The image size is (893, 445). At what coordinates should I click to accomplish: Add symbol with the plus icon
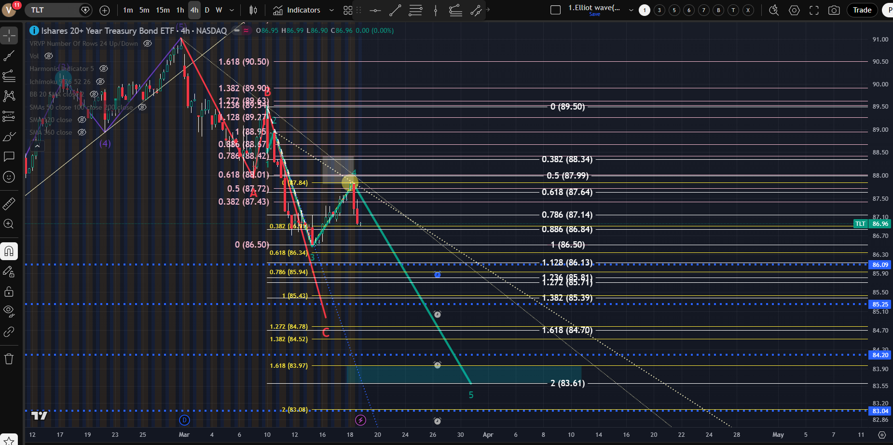tap(104, 10)
